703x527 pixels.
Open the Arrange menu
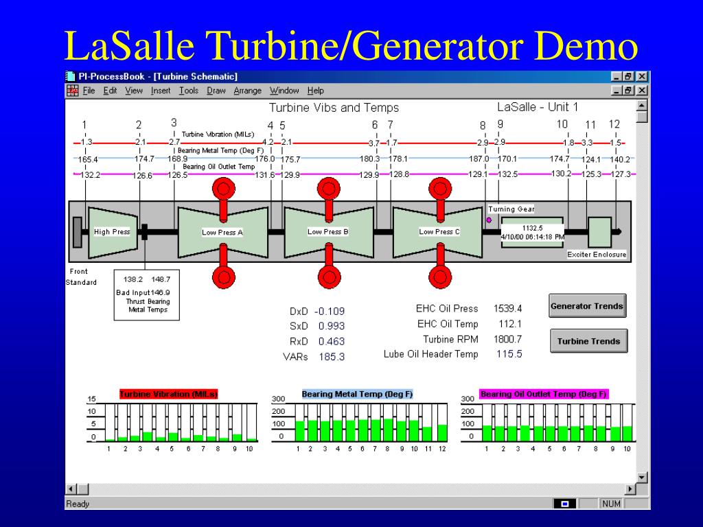point(247,91)
